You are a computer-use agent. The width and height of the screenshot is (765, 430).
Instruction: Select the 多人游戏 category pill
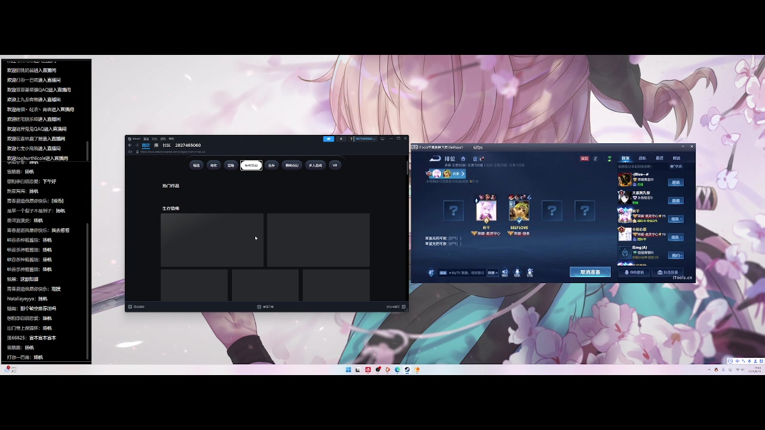click(315, 165)
